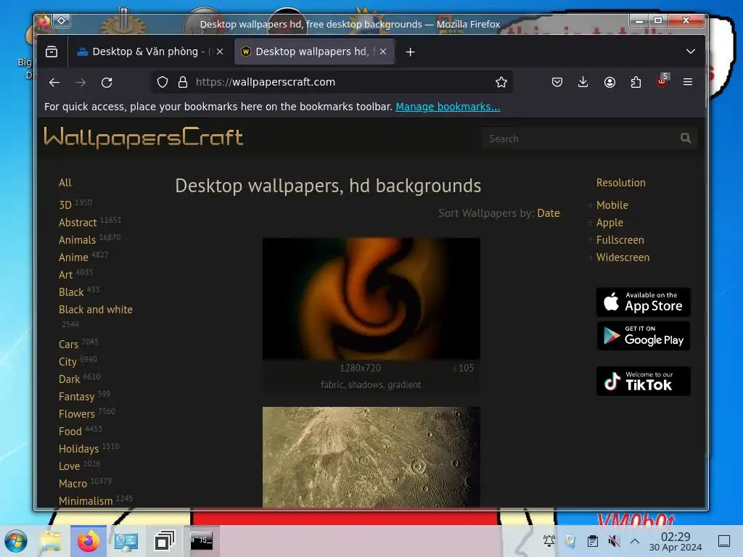Open the Extensions puzzle icon
Image resolution: width=743 pixels, height=557 pixels.
tap(636, 83)
